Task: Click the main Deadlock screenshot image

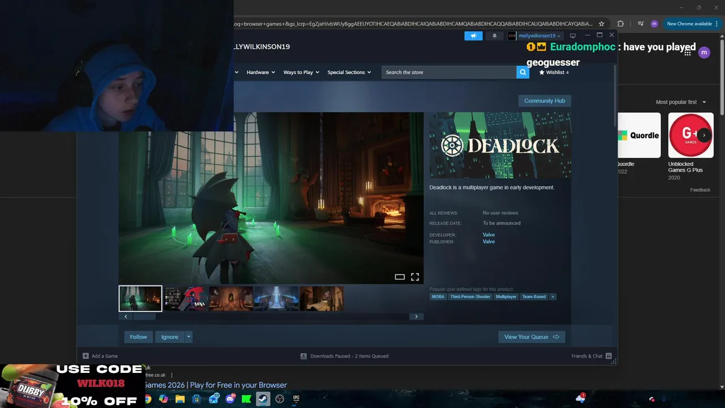Action: pos(271,198)
